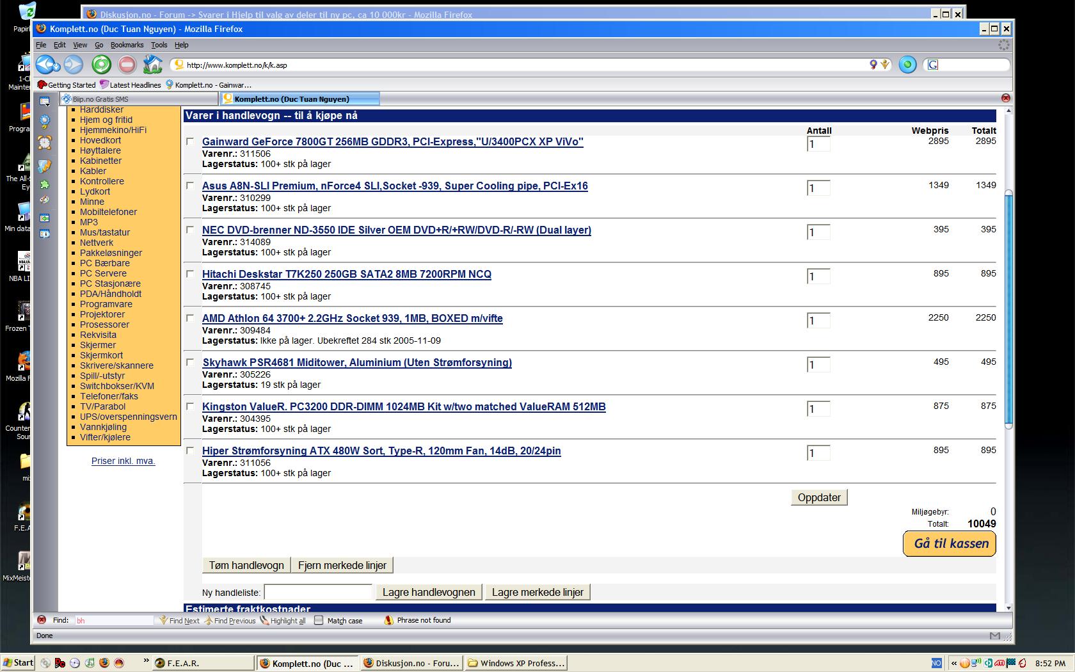Click Tøm handlevogn button
The height and width of the screenshot is (672, 1075).
coord(246,565)
